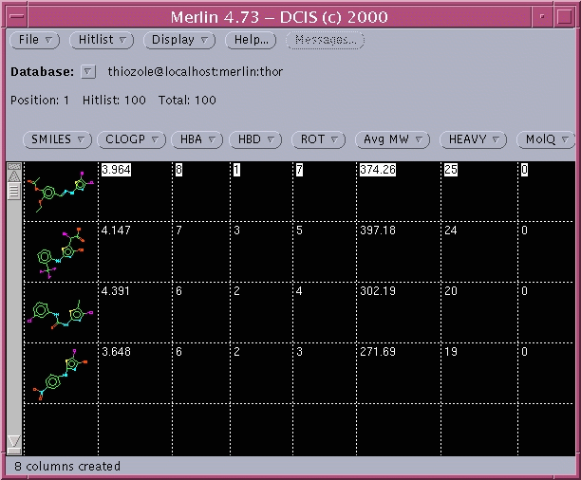The width and height of the screenshot is (581, 480).
Task: Click the HEAVY value 20
Action: click(x=451, y=291)
